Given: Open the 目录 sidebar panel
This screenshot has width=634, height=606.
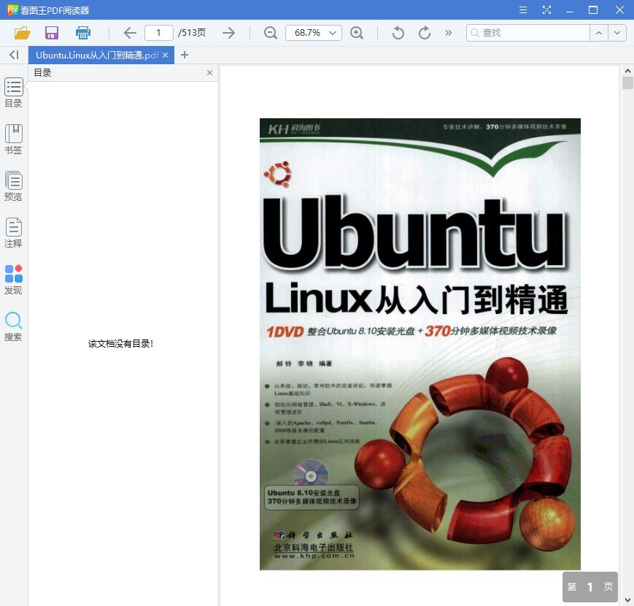Looking at the screenshot, I should point(13,92).
